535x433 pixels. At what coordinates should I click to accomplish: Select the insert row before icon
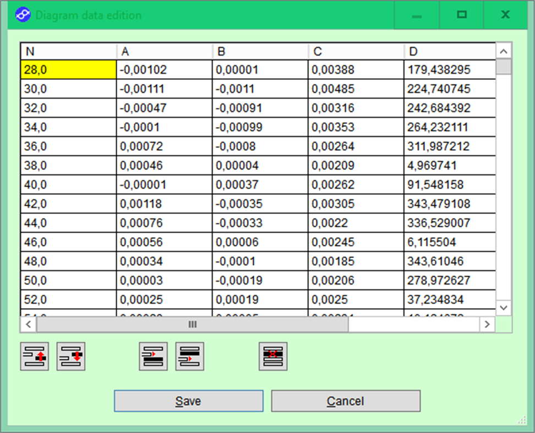152,356
